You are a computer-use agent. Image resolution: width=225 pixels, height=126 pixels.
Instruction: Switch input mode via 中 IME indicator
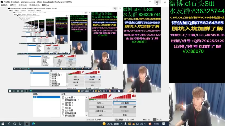145,124
